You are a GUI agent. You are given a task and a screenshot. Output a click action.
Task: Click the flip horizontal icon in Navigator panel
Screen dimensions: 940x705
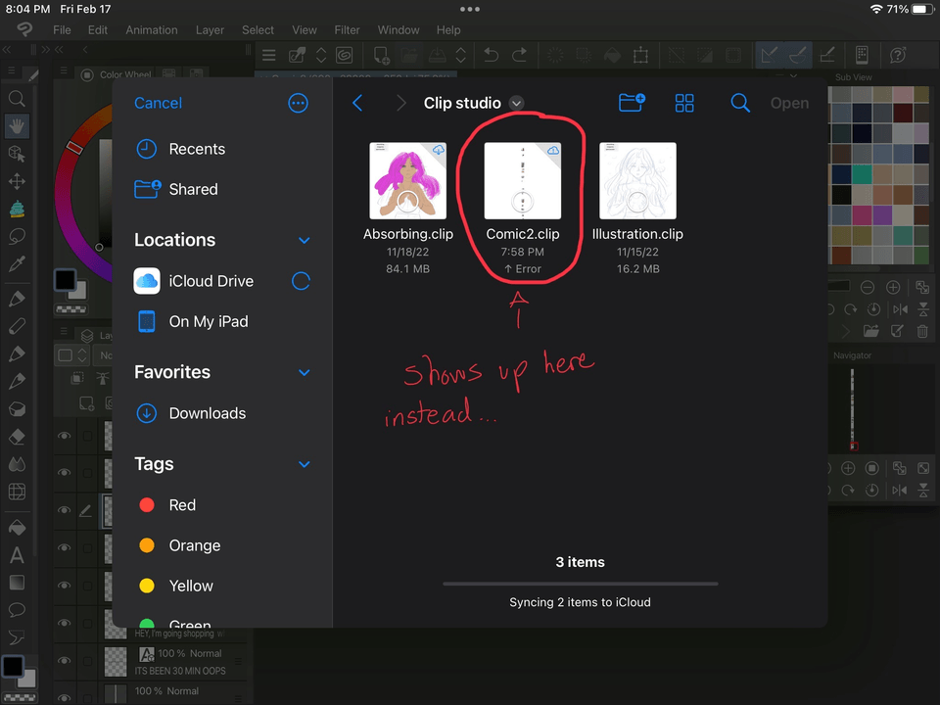(x=900, y=490)
